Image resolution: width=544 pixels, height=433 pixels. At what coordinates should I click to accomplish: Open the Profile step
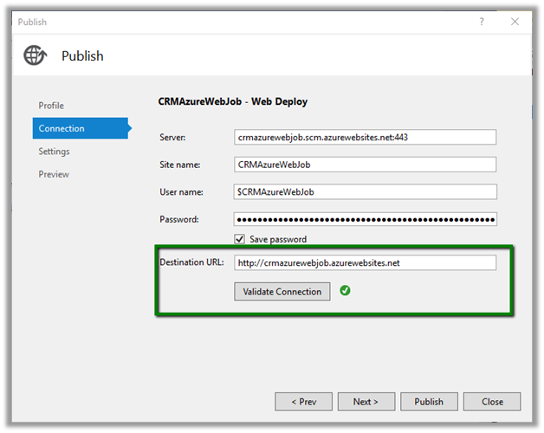click(x=51, y=106)
